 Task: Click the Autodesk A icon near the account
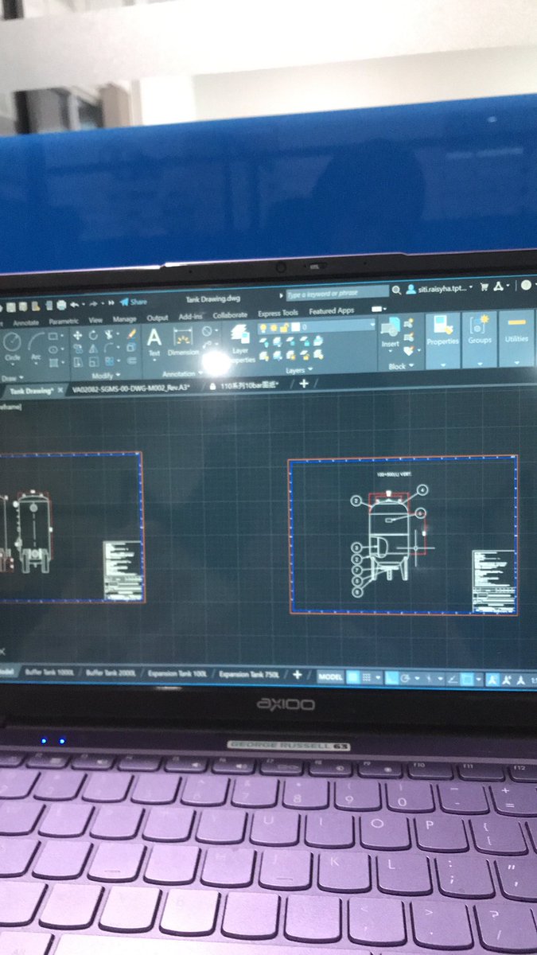pos(498,286)
